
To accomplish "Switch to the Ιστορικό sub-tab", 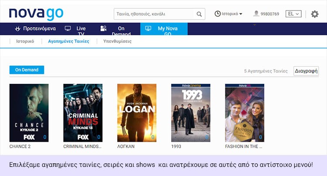I will [x=25, y=41].
